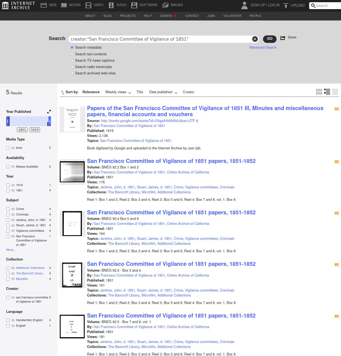This screenshot has width=341, height=356.
Task: Open the Advanced Search link
Action: pos(263,48)
